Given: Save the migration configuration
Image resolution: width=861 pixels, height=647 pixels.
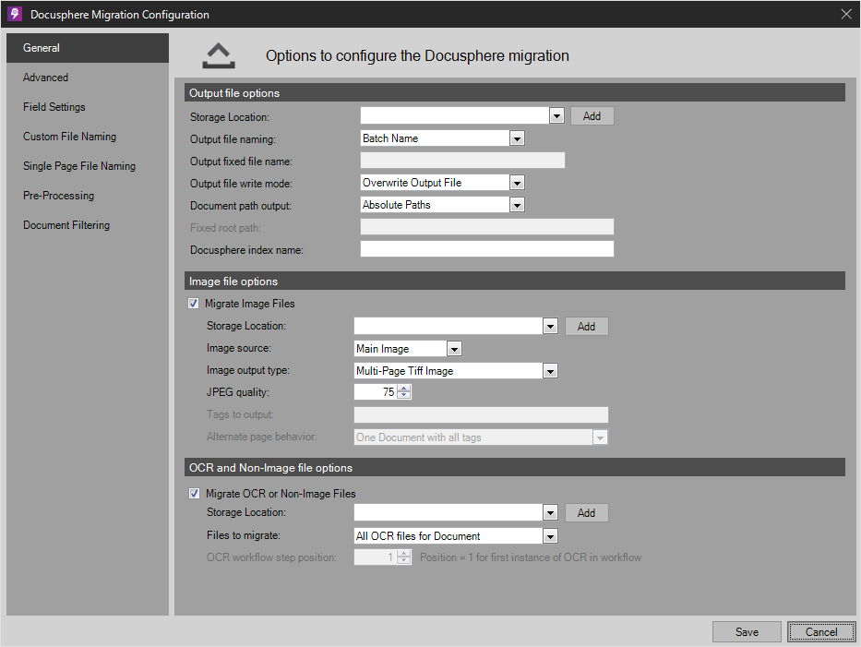Looking at the screenshot, I should pyautogui.click(x=747, y=631).
